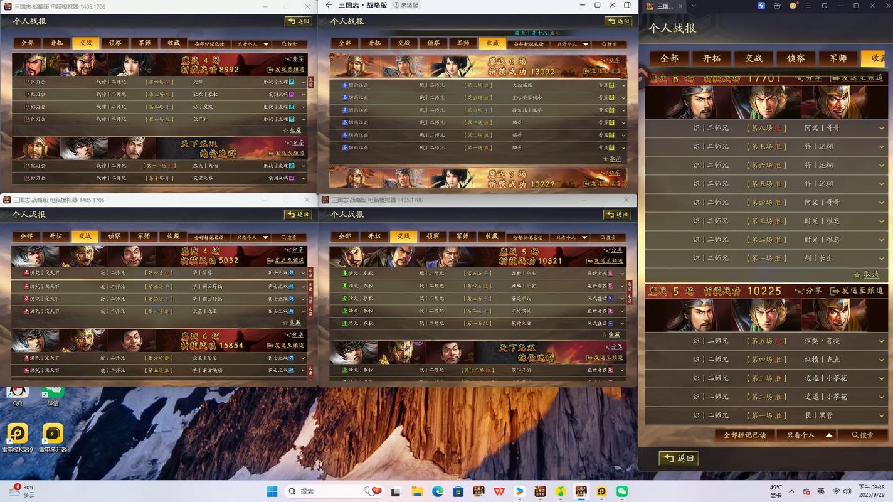Open the 雷电模拟器9 desktop shortcut
893x502 pixels.
coord(18,438)
